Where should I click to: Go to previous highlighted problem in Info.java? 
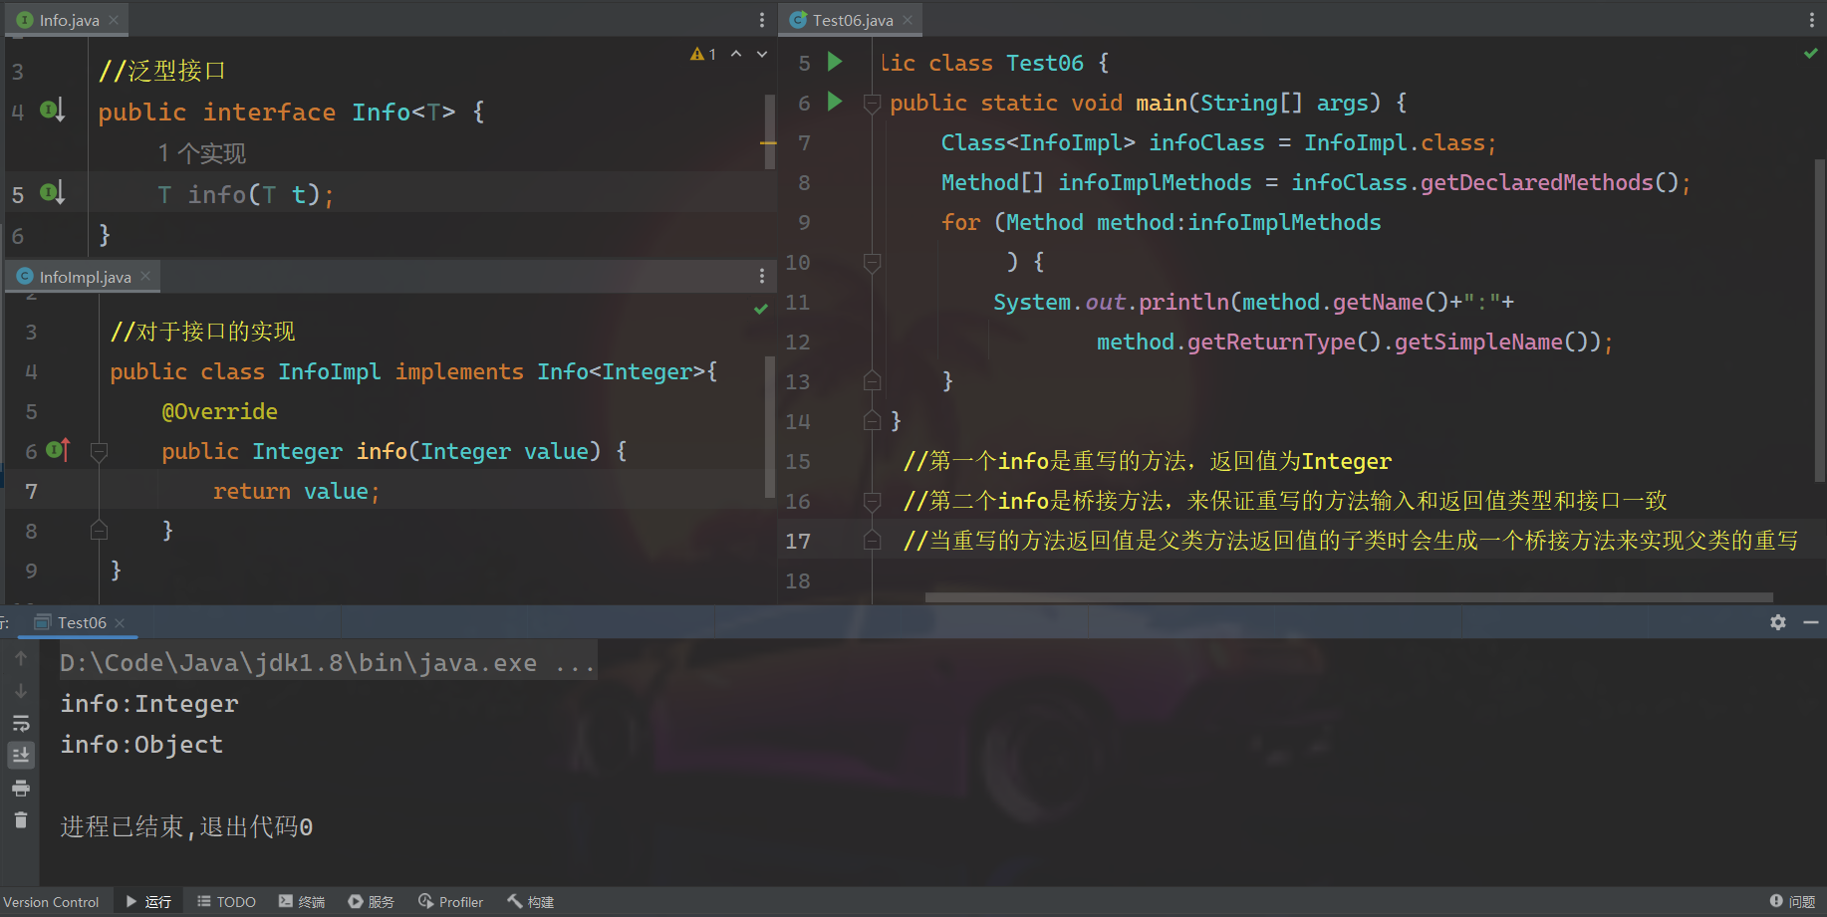(x=736, y=54)
